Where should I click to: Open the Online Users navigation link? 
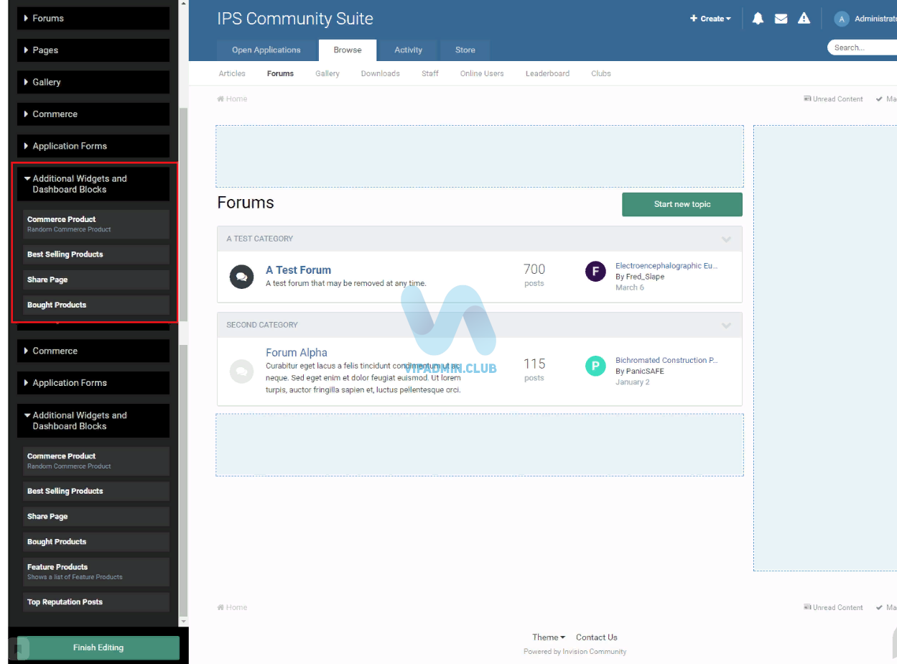482,73
